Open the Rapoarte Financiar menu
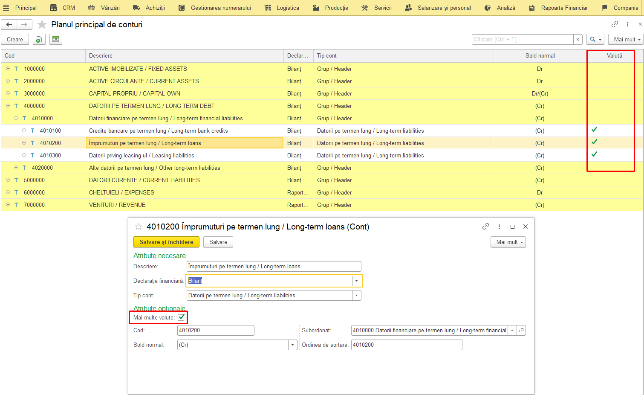The image size is (644, 395). coord(558,8)
